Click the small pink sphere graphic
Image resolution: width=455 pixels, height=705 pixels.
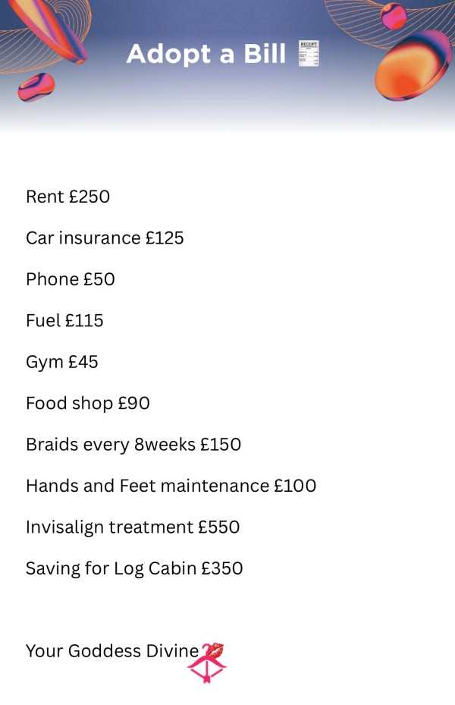(394, 16)
